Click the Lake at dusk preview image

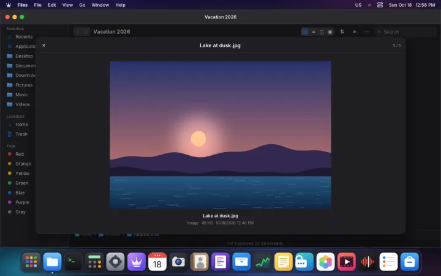[221, 135]
